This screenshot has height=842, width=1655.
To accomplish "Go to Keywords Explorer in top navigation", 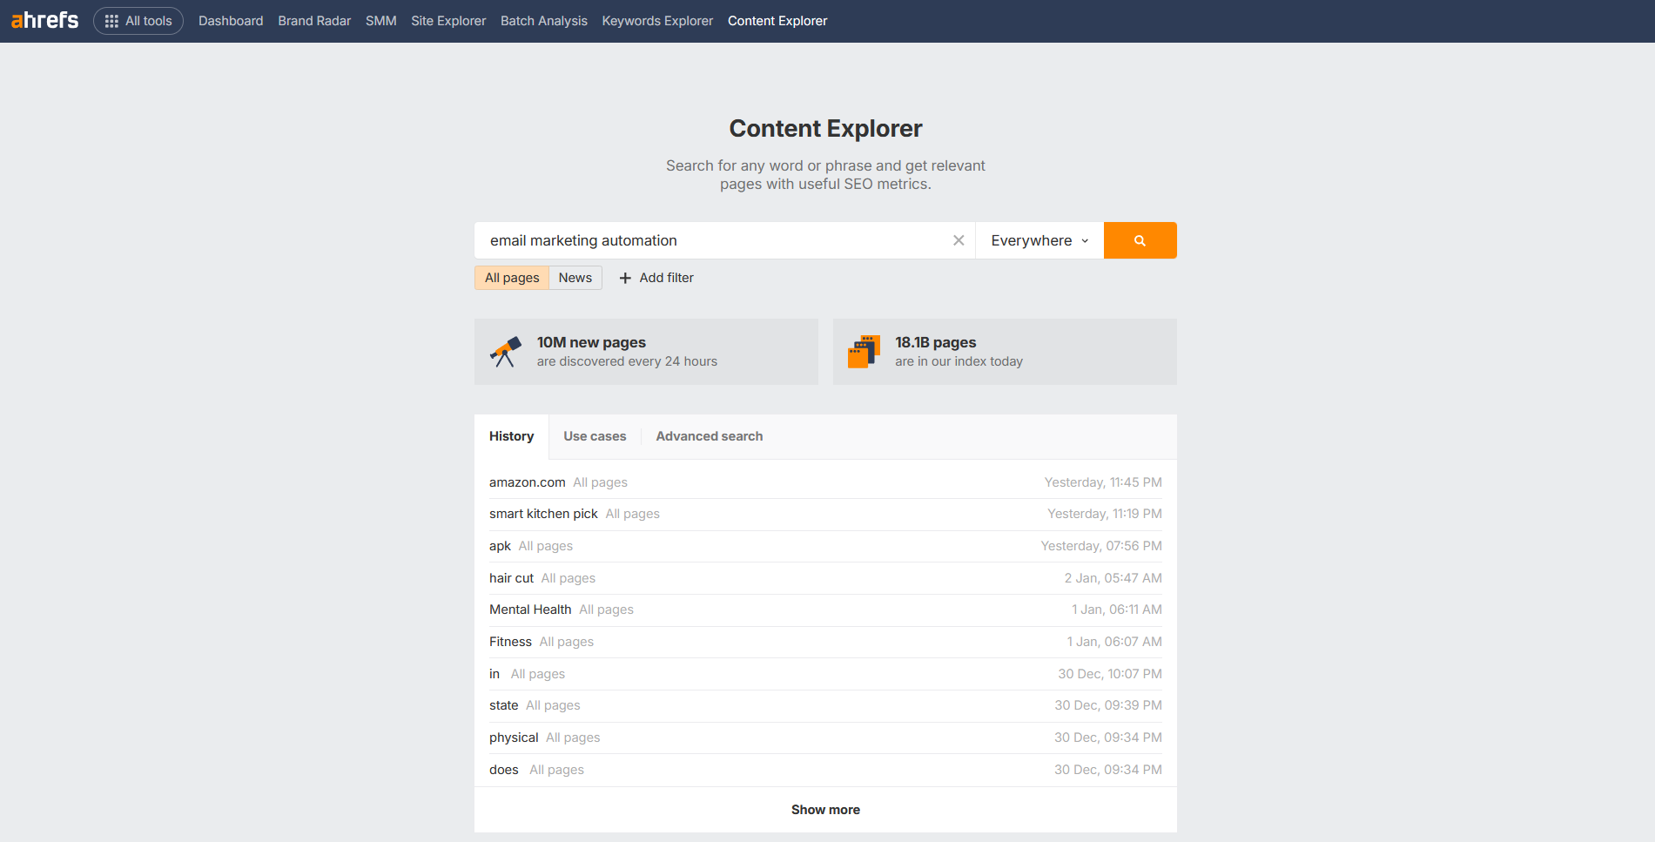I will coord(657,21).
